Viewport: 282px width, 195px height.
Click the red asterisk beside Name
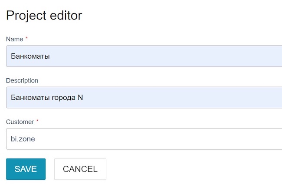coord(26,39)
